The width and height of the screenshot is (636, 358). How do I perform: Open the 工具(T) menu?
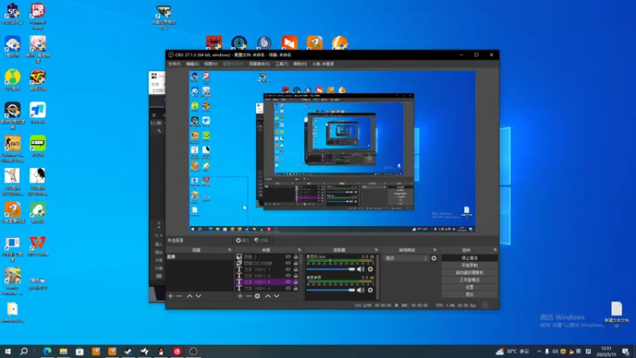coord(281,64)
